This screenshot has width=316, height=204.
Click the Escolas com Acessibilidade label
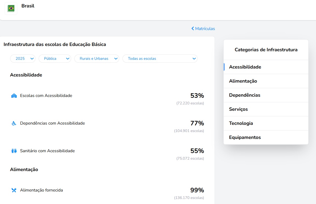46,96
